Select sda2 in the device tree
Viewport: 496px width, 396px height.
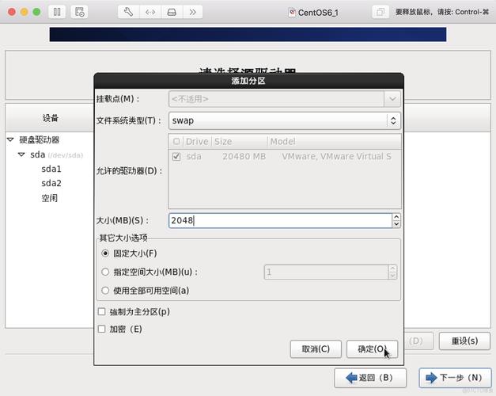click(x=51, y=183)
